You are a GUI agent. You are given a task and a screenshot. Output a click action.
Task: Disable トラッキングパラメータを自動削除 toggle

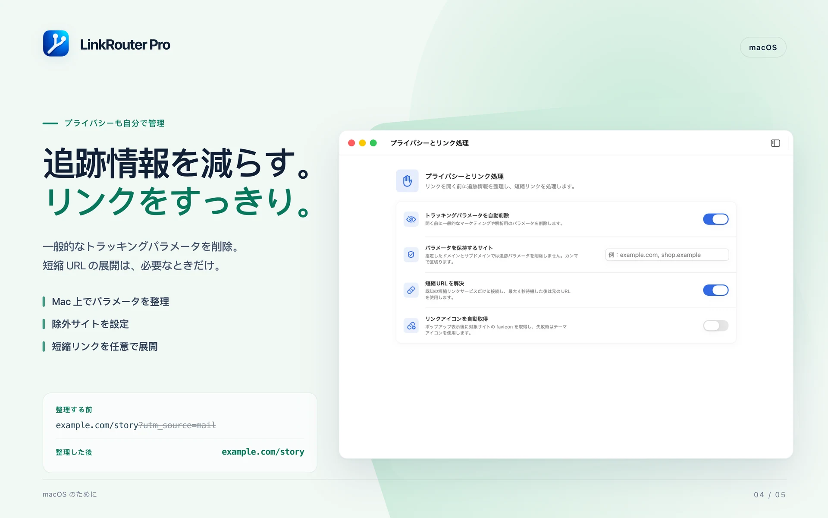[715, 219]
